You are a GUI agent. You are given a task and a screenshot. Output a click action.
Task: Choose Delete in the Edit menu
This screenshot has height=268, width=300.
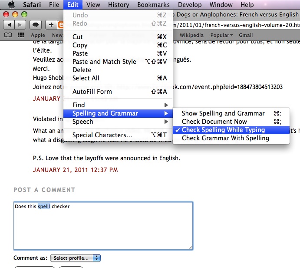pos(118,69)
